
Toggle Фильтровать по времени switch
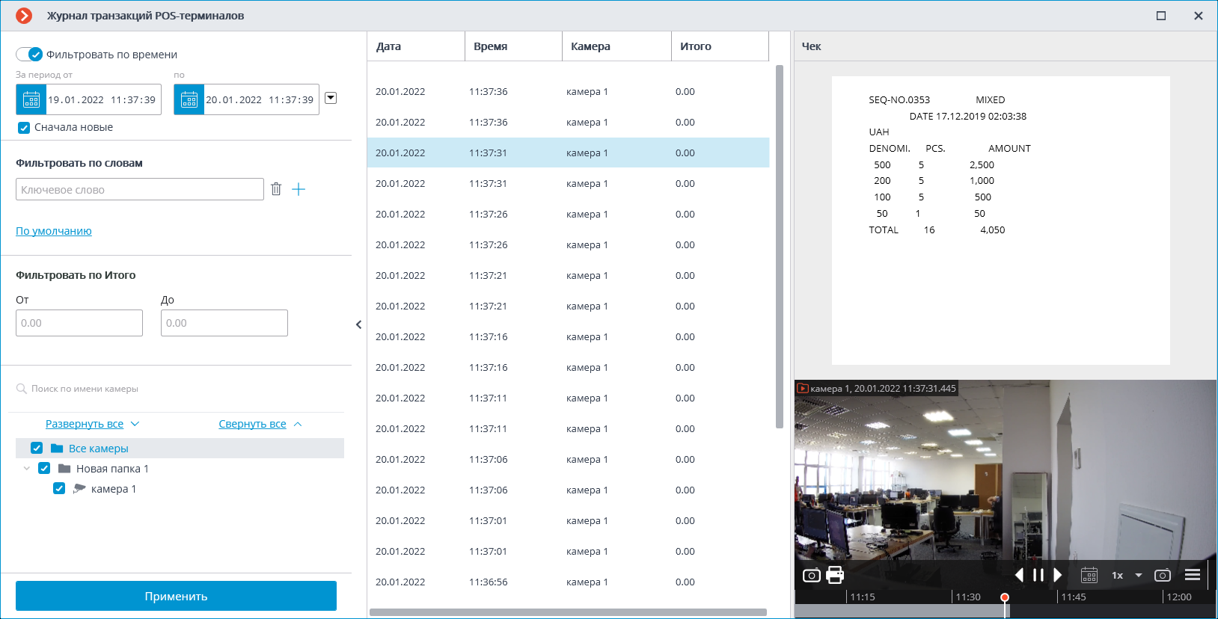tap(29, 54)
